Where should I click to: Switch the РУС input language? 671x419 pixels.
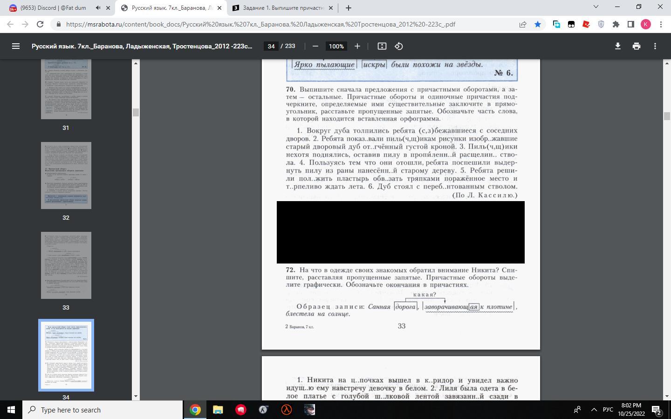(608, 410)
